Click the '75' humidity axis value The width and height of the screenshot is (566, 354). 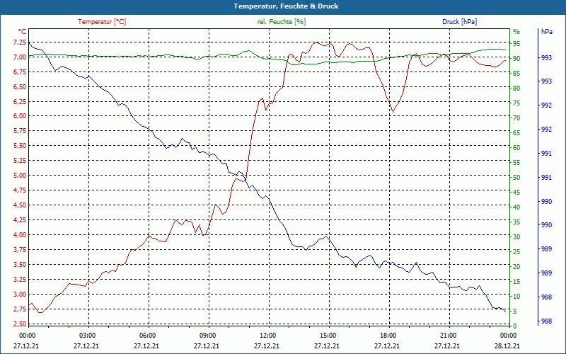[516, 103]
